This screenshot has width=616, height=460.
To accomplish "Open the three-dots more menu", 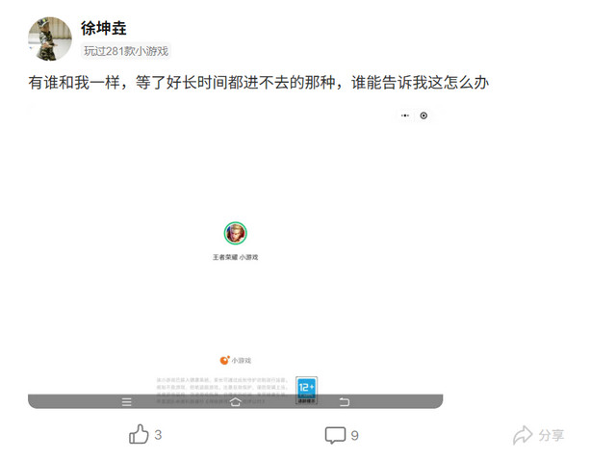I will click(x=405, y=115).
